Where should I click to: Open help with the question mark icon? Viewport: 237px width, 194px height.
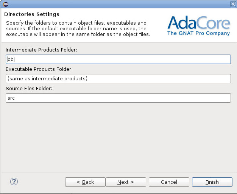14,182
